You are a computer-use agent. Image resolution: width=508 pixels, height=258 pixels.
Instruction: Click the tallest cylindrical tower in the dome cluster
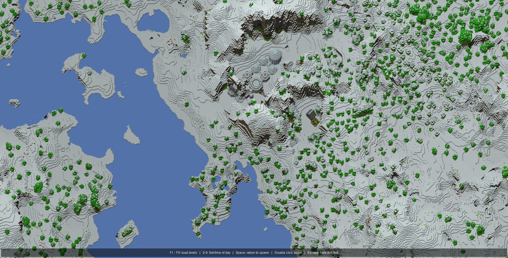tap(275, 56)
